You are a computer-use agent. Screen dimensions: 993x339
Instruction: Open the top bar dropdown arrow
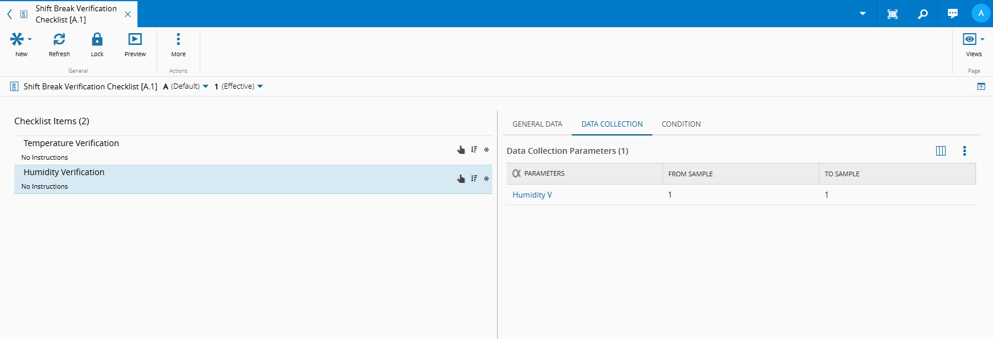[863, 14]
